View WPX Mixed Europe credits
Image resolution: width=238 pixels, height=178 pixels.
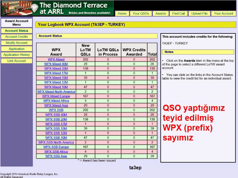tap(56, 96)
